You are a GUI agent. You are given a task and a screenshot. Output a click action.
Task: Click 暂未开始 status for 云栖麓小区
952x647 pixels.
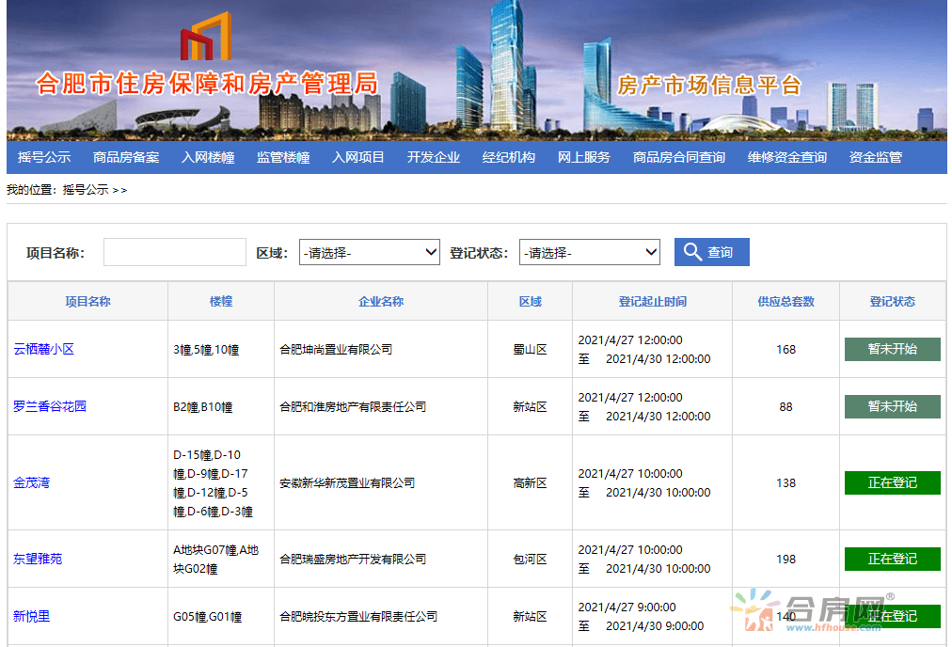892,349
